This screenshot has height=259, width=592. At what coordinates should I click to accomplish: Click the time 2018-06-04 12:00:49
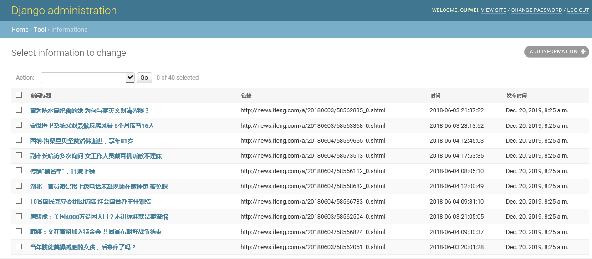point(456,186)
